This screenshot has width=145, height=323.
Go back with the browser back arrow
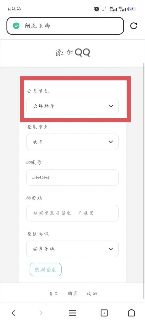[x=13, y=313]
